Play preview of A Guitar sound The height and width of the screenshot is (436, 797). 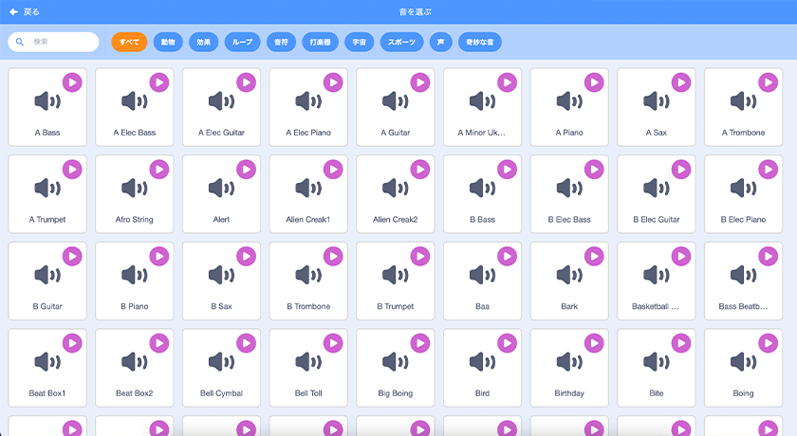click(419, 82)
